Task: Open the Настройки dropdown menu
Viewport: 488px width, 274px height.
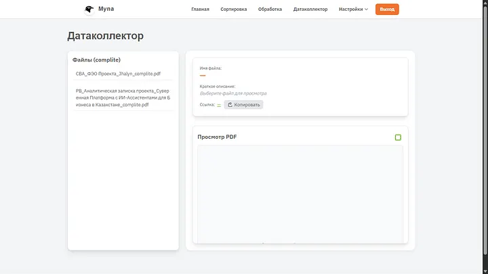Action: pos(353,9)
